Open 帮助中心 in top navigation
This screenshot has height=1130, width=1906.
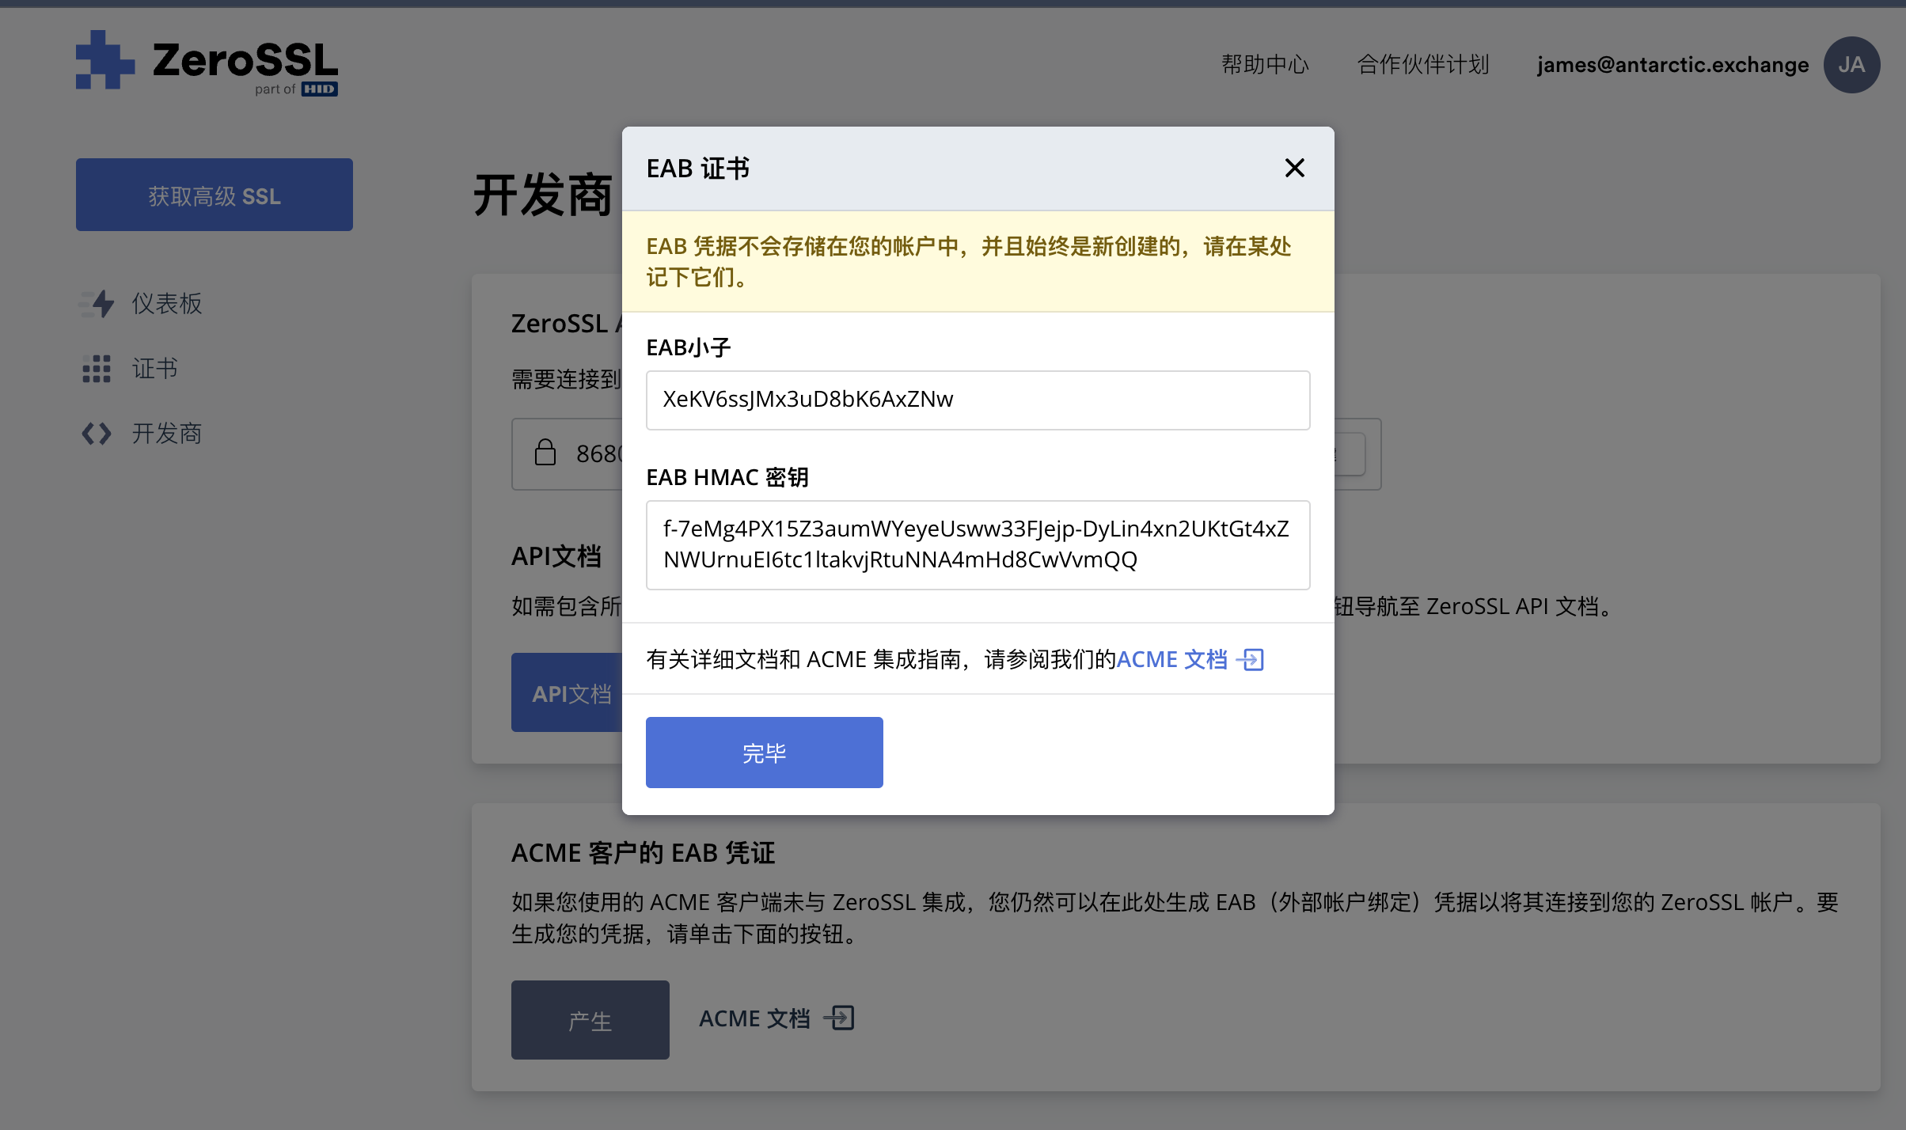point(1265,64)
